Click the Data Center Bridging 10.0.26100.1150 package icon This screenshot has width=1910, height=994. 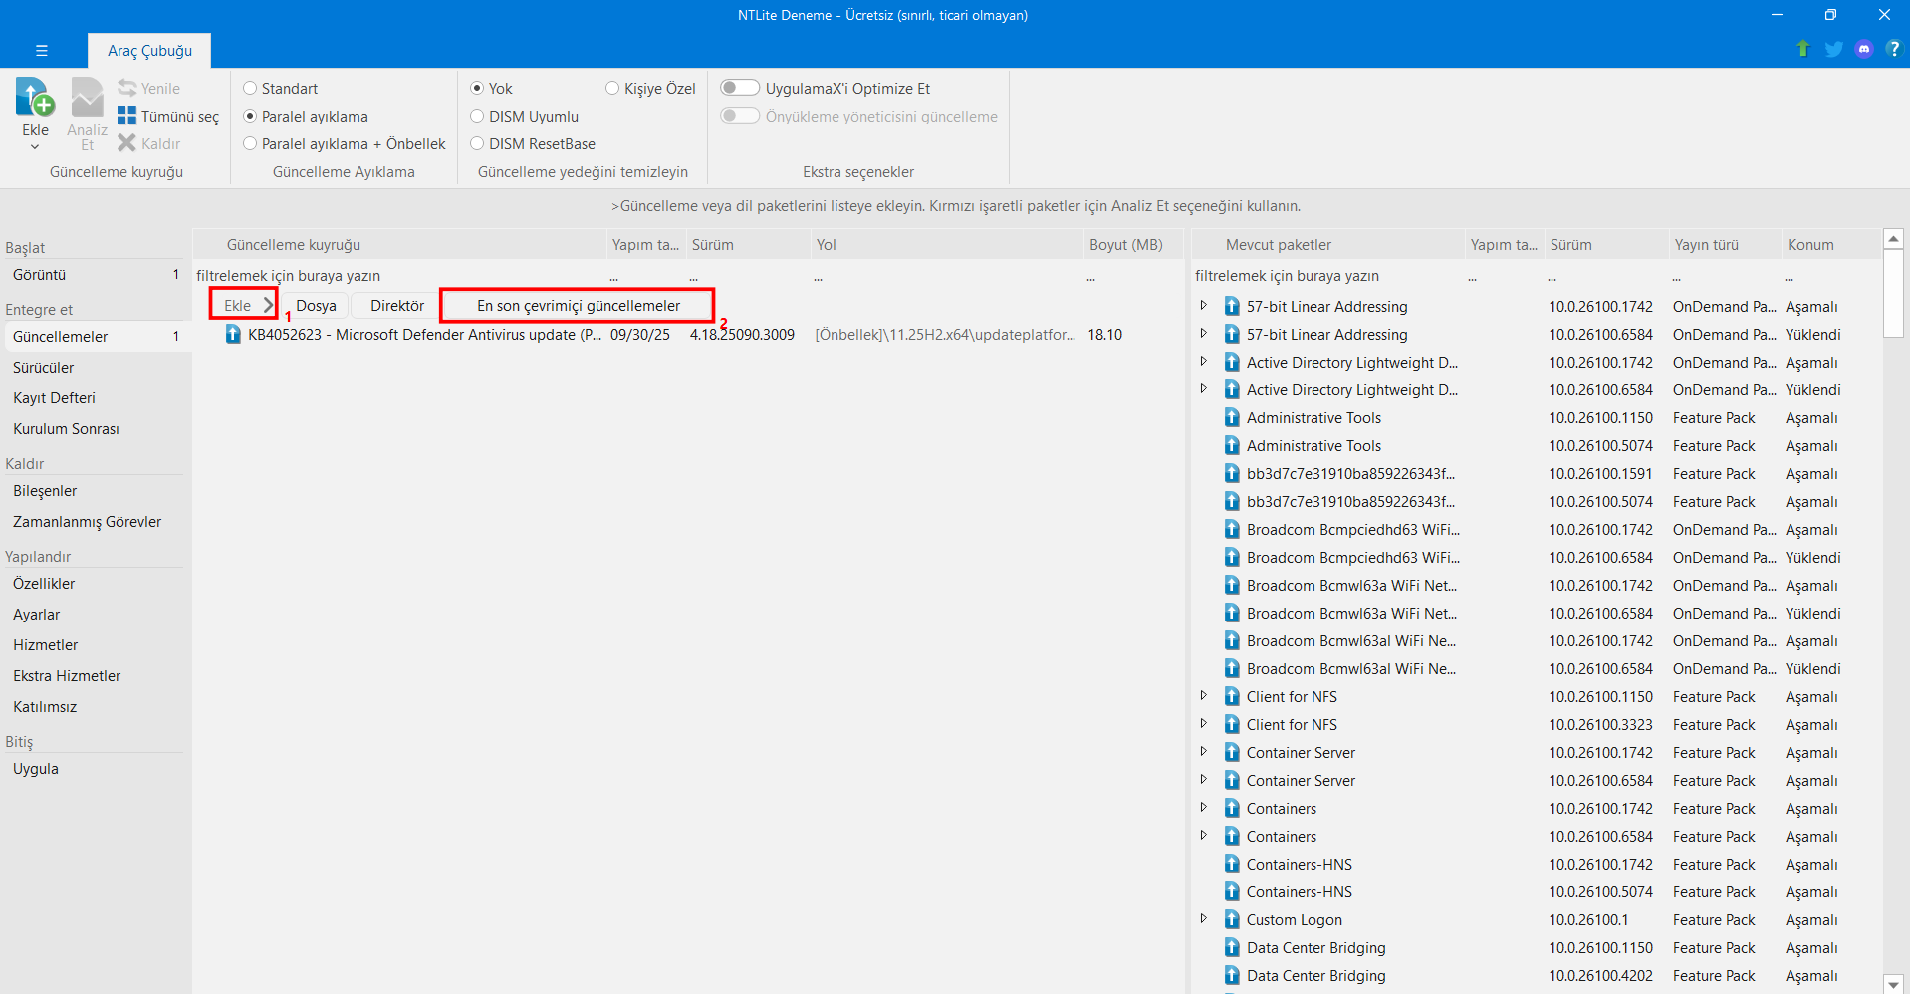(x=1232, y=948)
